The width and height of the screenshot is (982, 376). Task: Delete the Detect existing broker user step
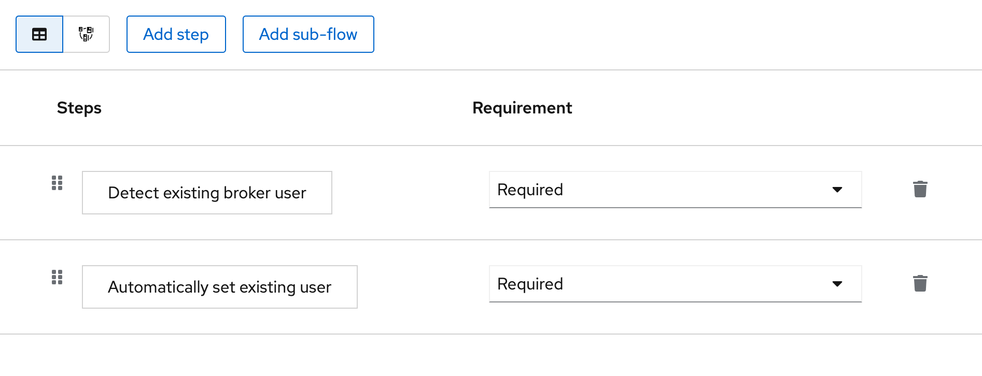[920, 190]
